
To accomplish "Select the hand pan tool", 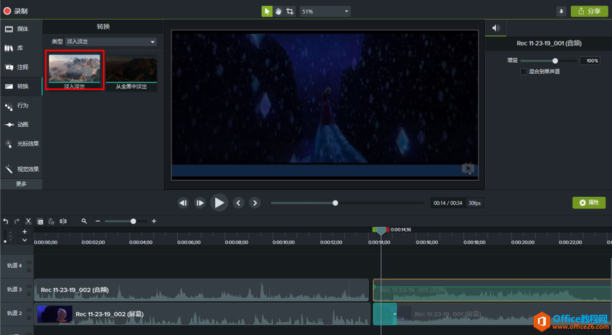I will tap(278, 11).
